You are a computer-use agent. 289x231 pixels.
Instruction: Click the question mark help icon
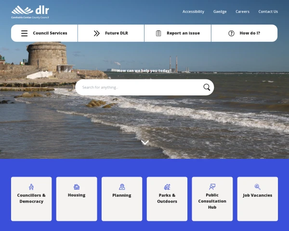tap(231, 33)
